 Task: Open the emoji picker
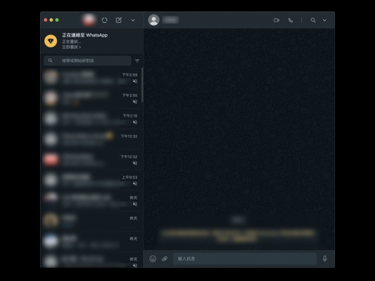pos(153,259)
